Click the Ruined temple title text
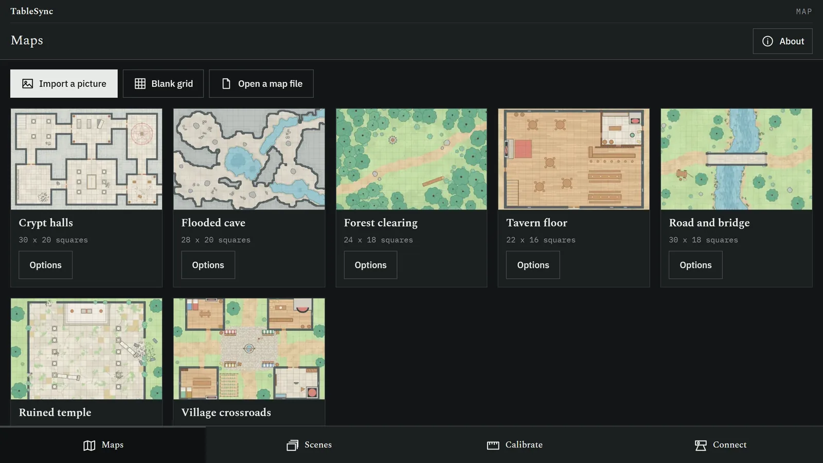The height and width of the screenshot is (463, 823). [55, 413]
